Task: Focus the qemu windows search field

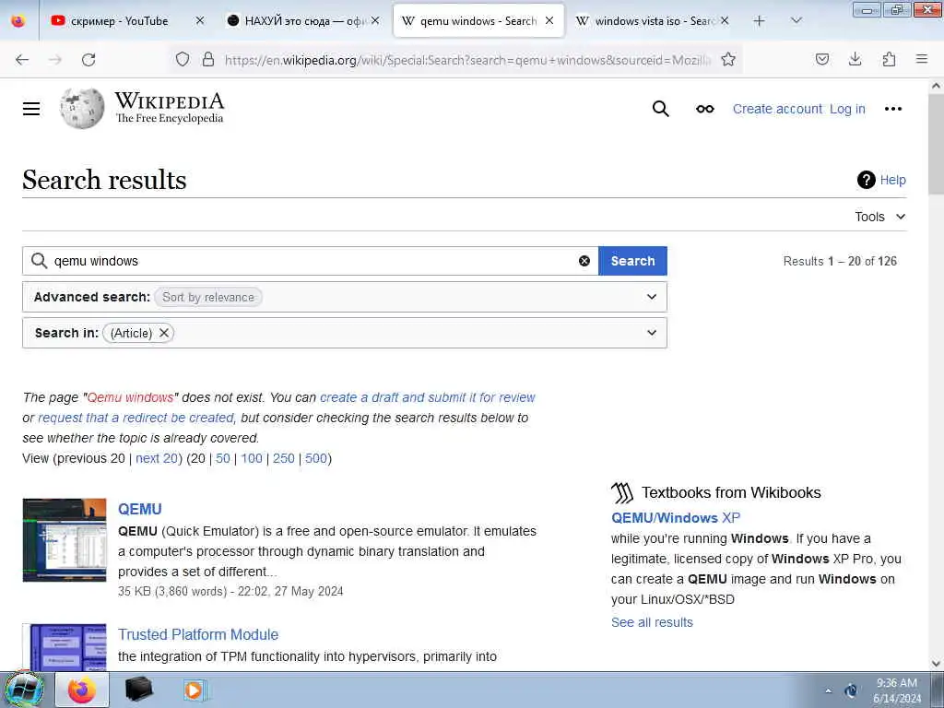Action: [x=310, y=261]
